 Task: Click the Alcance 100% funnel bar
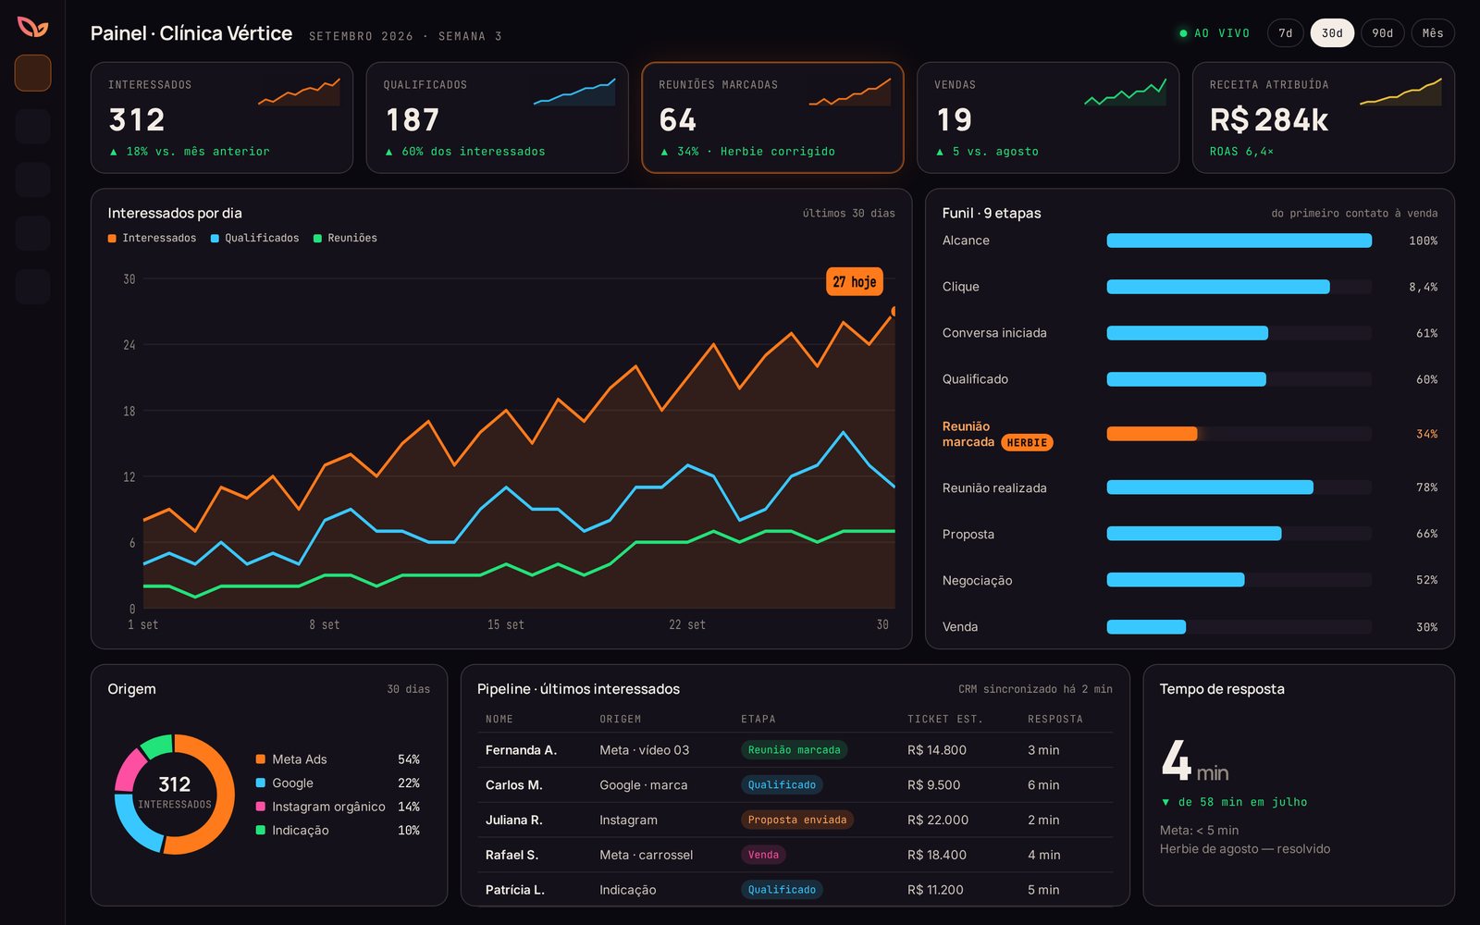click(x=1239, y=240)
